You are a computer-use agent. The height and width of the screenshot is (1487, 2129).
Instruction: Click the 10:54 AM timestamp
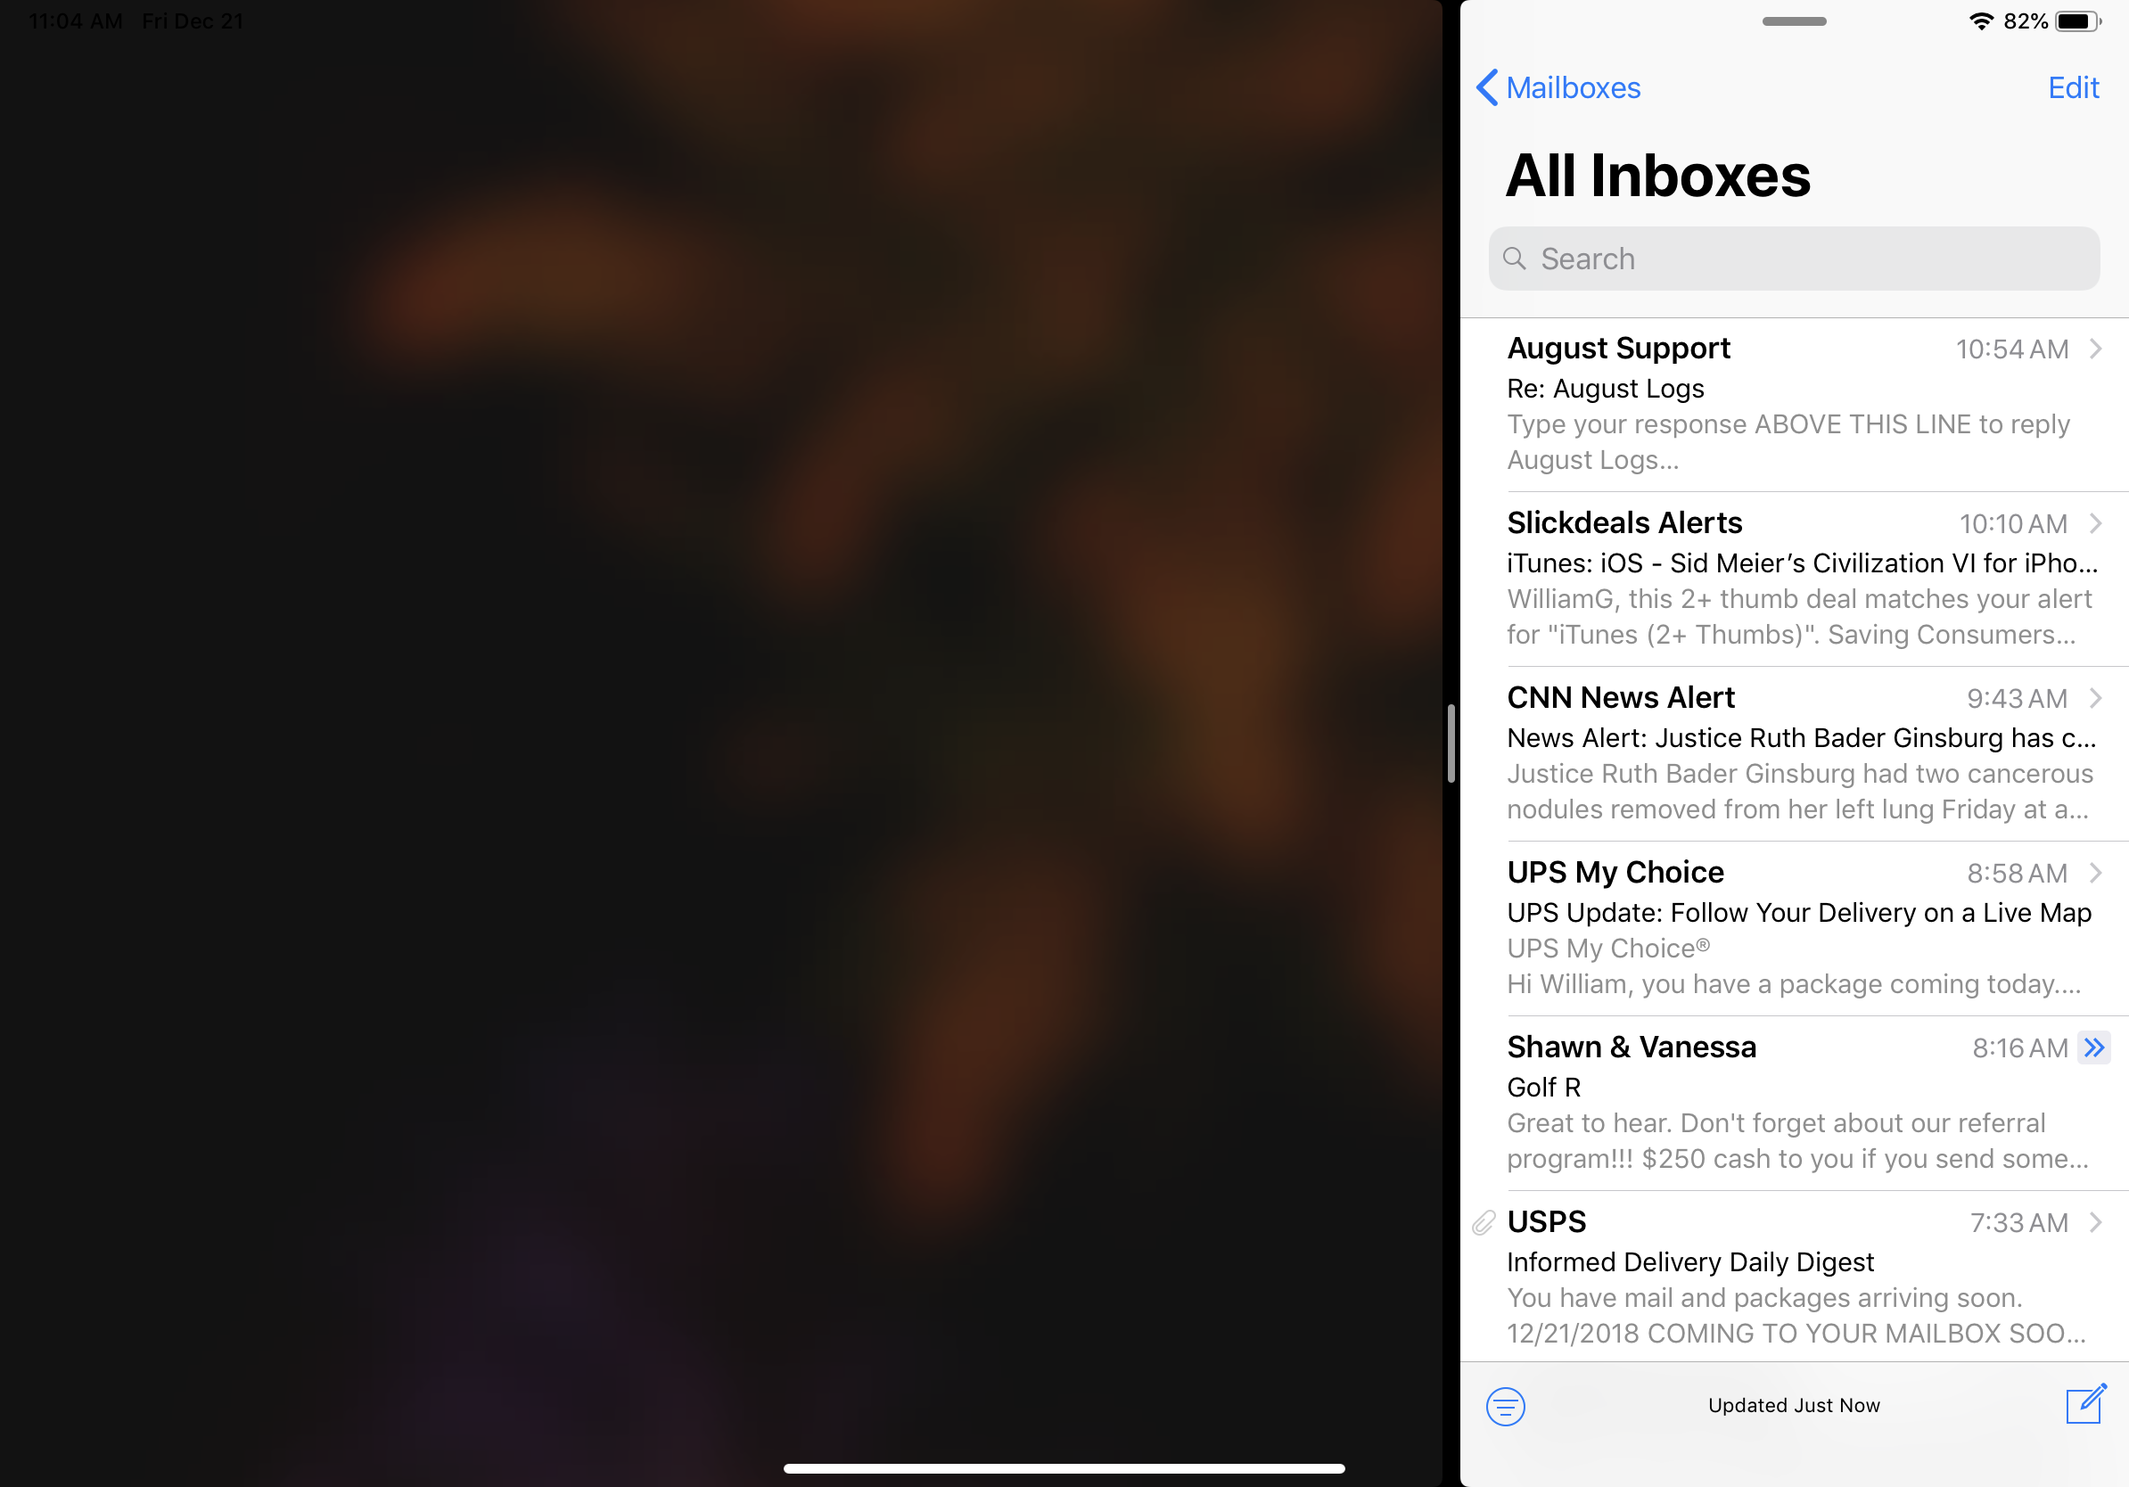click(2011, 349)
